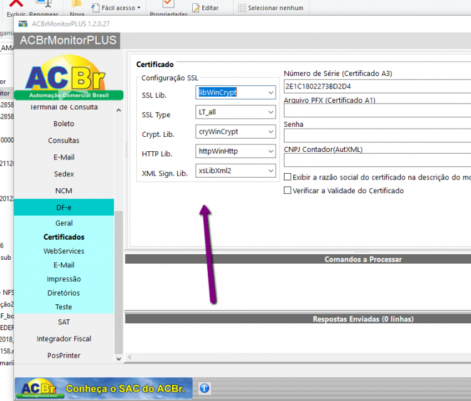The height and width of the screenshot is (401, 471).
Task: Open WebServices under DF-e
Action: click(63, 251)
